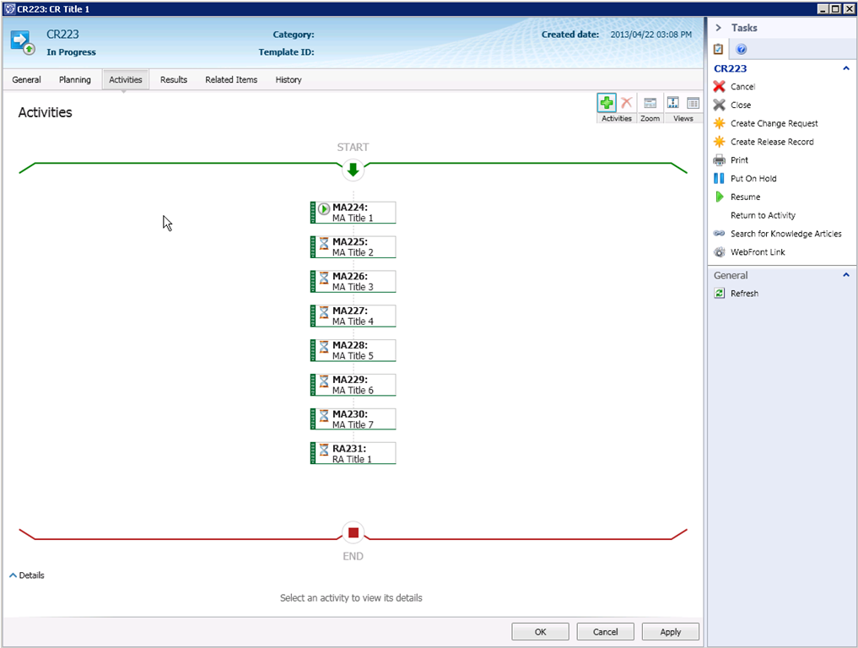Viewport: 858px width, 648px height.
Task: Click the red X delete activity icon
Action: point(627,103)
